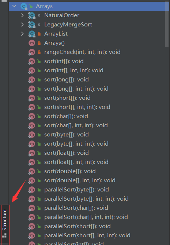
Task: Click the method icon next to Arrays() constructor
Action: pos(32,43)
